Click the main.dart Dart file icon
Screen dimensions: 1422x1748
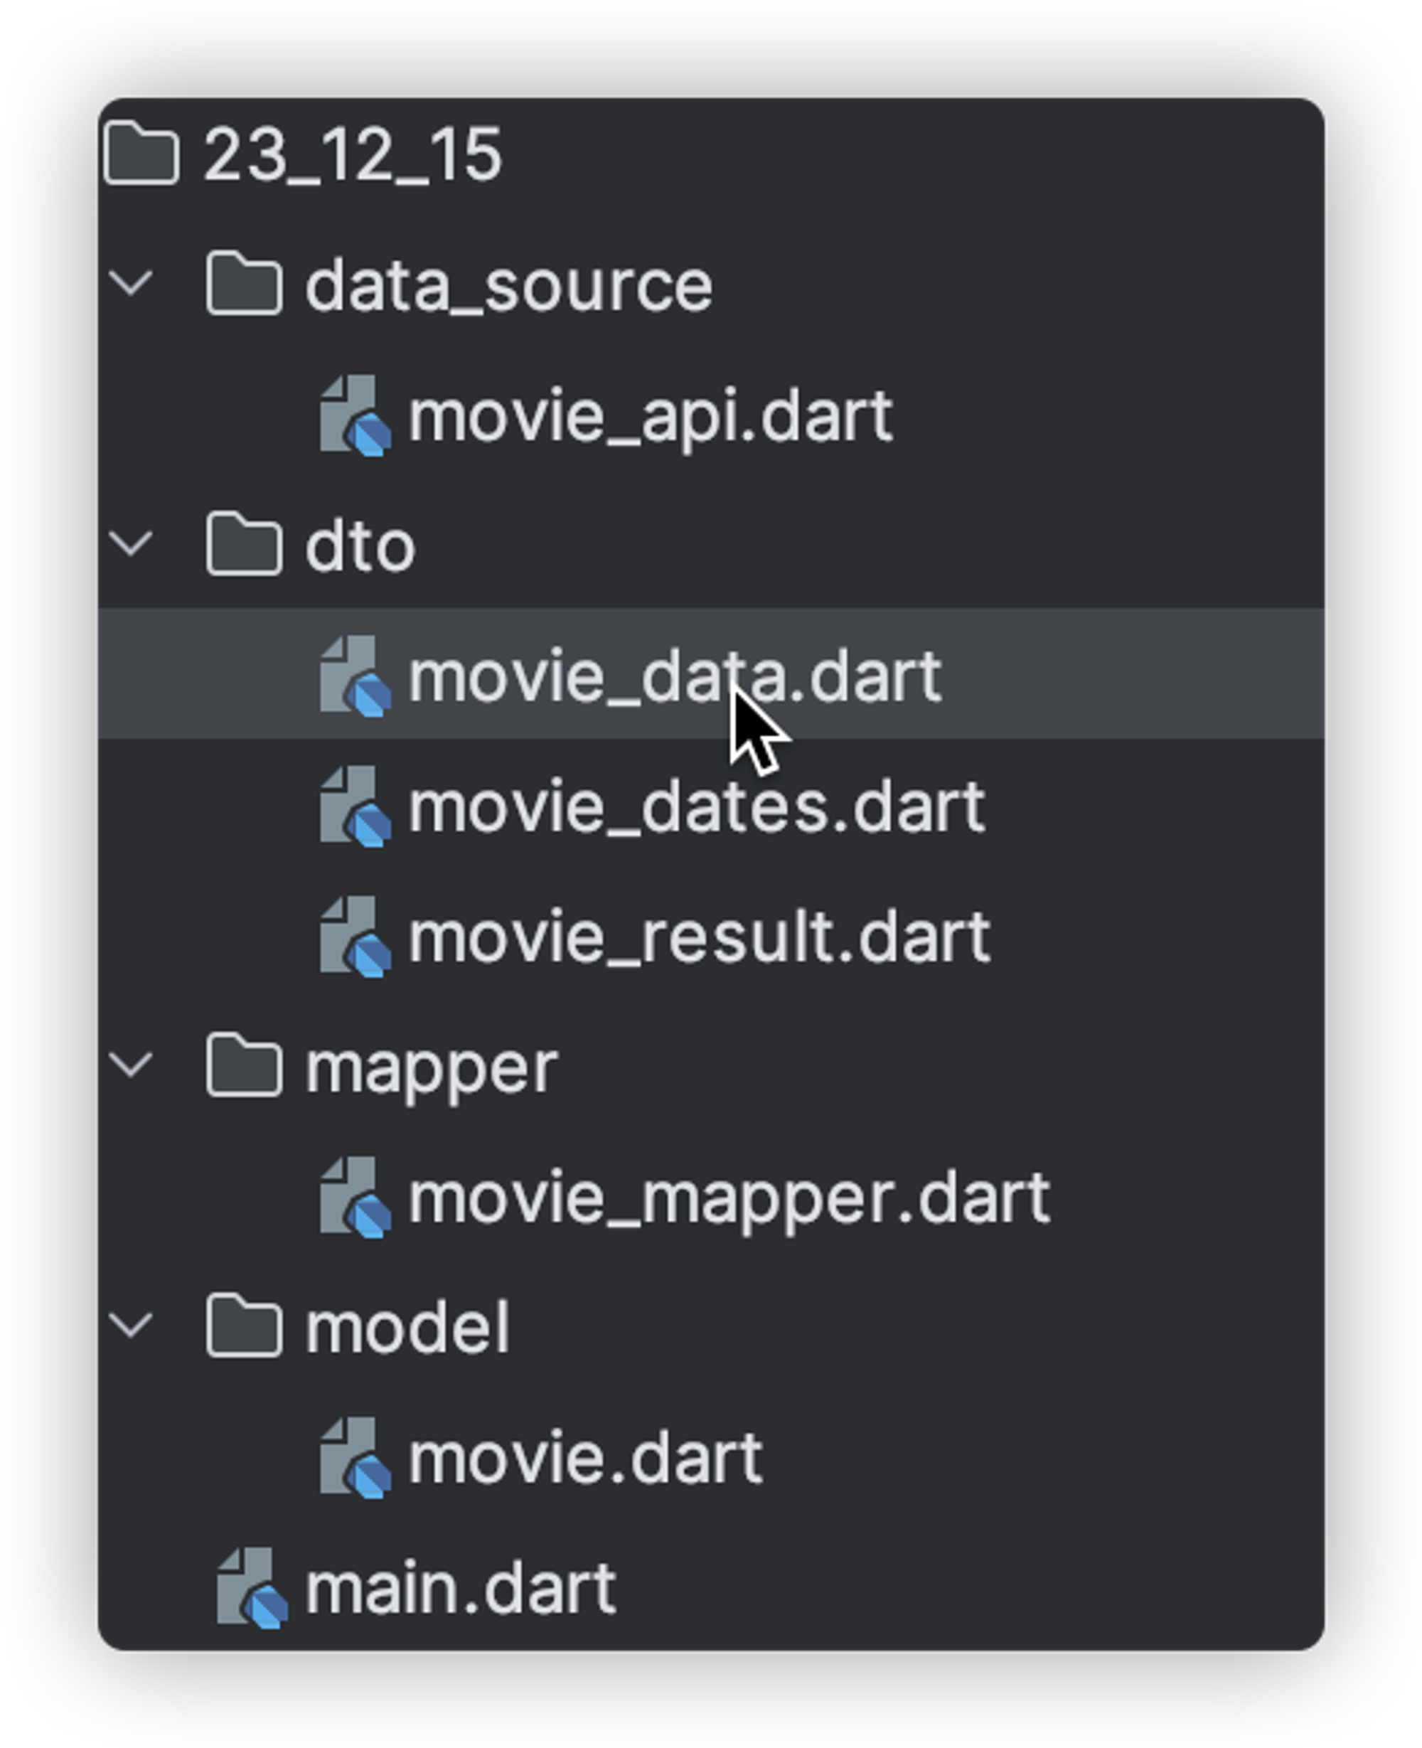click(252, 1587)
